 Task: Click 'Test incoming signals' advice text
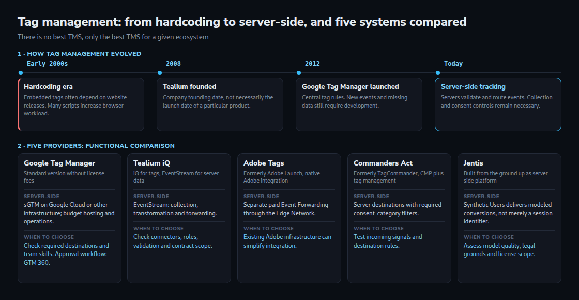click(x=388, y=241)
